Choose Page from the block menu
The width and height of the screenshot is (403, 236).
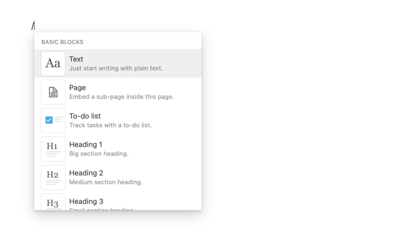[x=117, y=92]
